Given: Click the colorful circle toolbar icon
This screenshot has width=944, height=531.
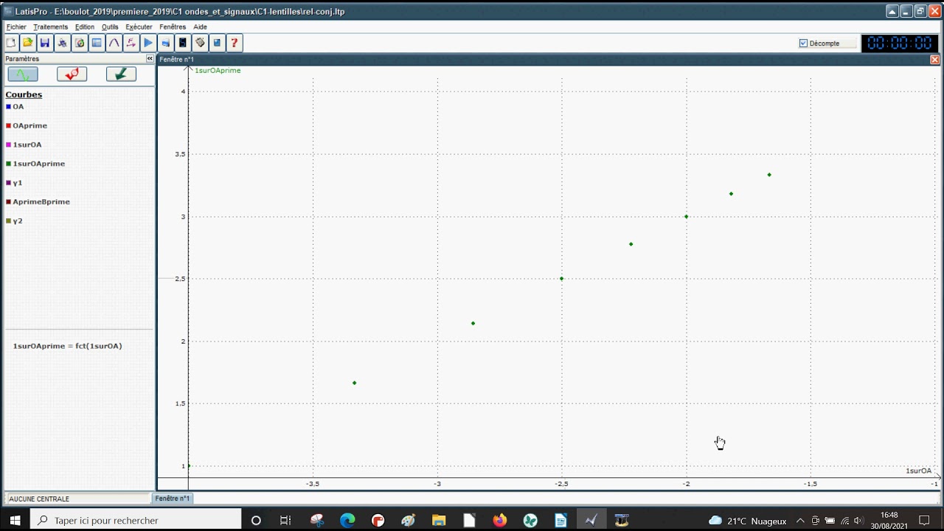Looking at the screenshot, I should pyautogui.click(x=80, y=43).
